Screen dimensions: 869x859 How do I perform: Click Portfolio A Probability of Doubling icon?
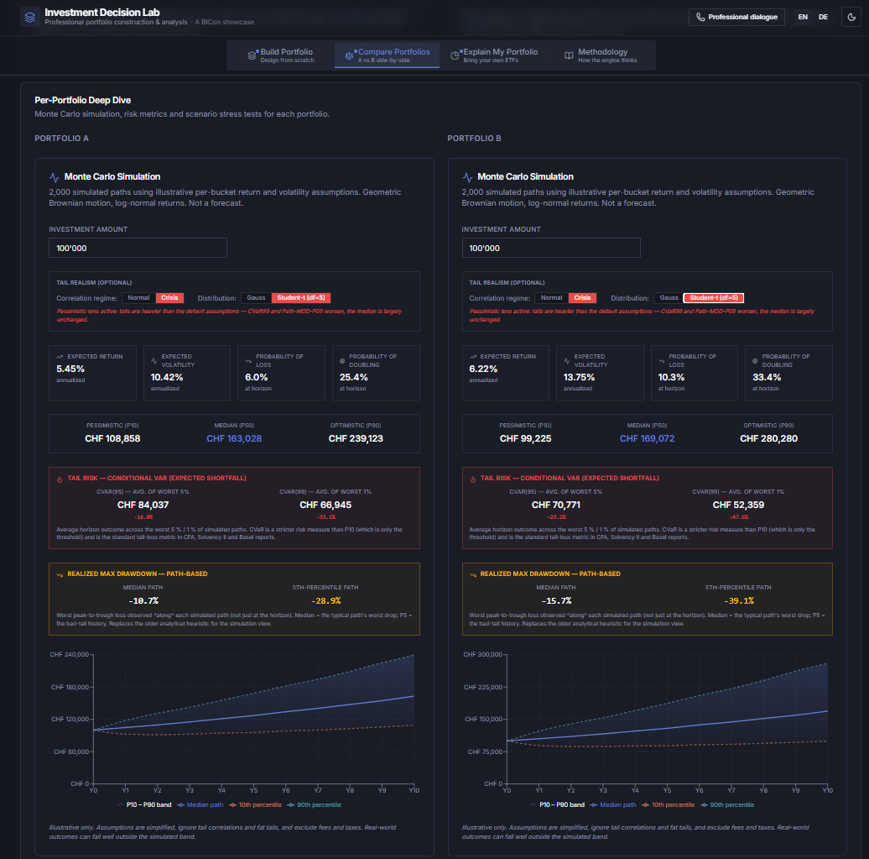(342, 361)
